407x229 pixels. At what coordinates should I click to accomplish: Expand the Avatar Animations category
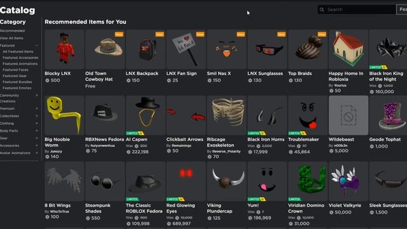click(x=37, y=153)
